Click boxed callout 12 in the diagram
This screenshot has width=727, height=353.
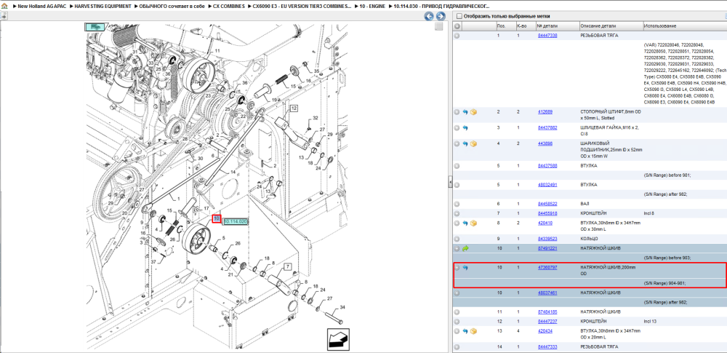[294, 108]
